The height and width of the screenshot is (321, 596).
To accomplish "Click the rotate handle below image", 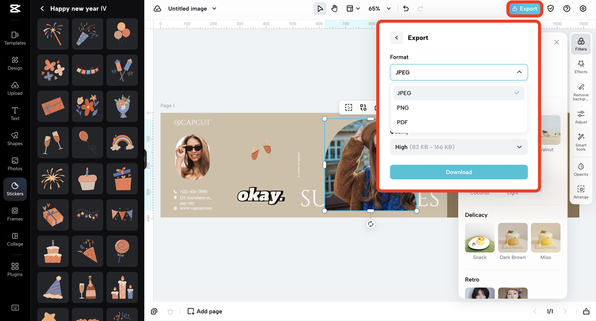I will [x=370, y=224].
